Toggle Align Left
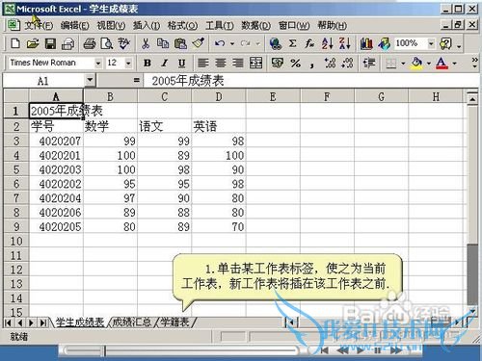 point(203,63)
